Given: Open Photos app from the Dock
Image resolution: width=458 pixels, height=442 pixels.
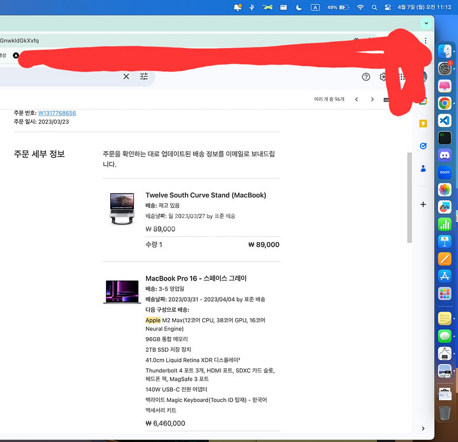Looking at the screenshot, I should [444, 190].
